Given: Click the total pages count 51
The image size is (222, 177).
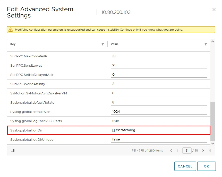Looking at the screenshot, I should 196,151.
